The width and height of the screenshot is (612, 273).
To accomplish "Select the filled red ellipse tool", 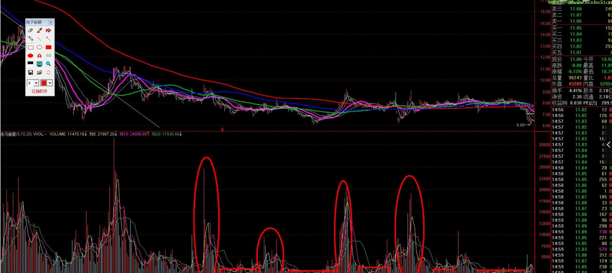I will pos(30,56).
